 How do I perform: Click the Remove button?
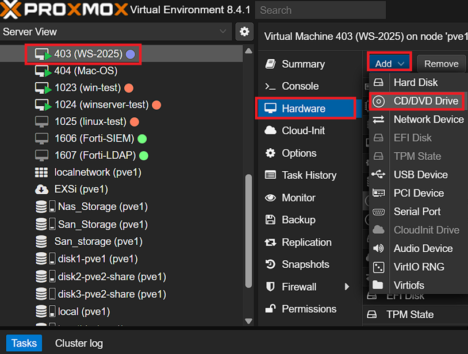(x=441, y=64)
